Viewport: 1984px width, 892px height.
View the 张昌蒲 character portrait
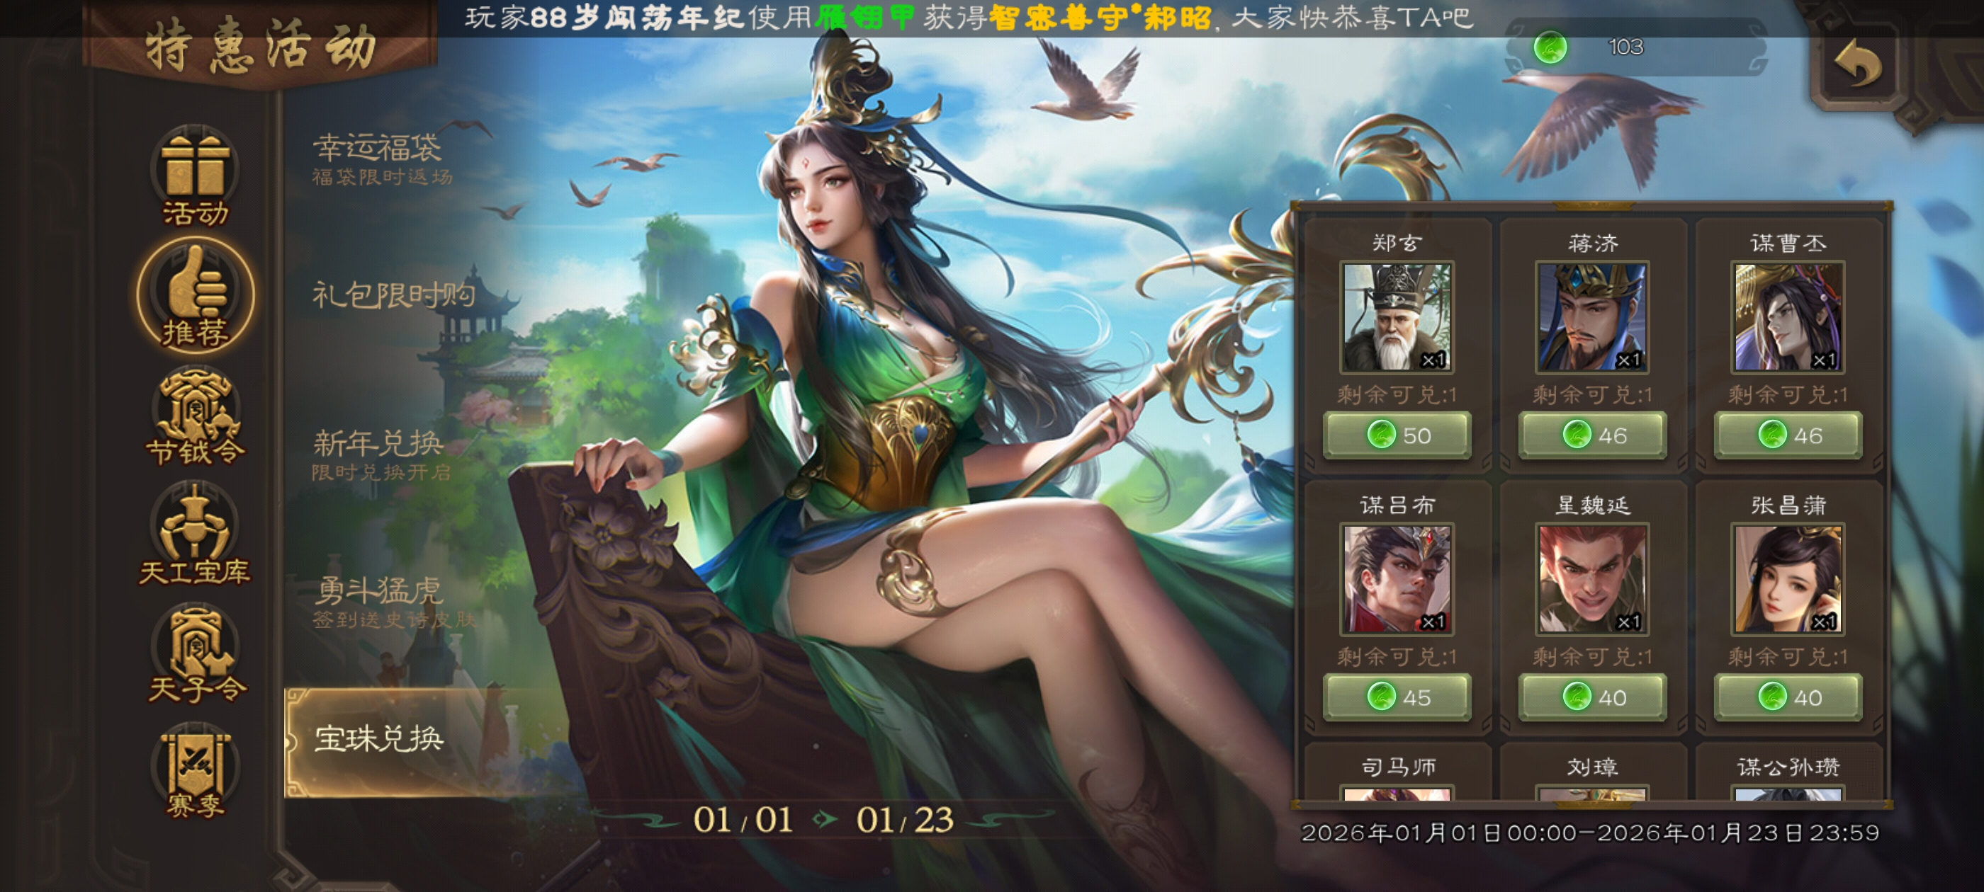1788,579
